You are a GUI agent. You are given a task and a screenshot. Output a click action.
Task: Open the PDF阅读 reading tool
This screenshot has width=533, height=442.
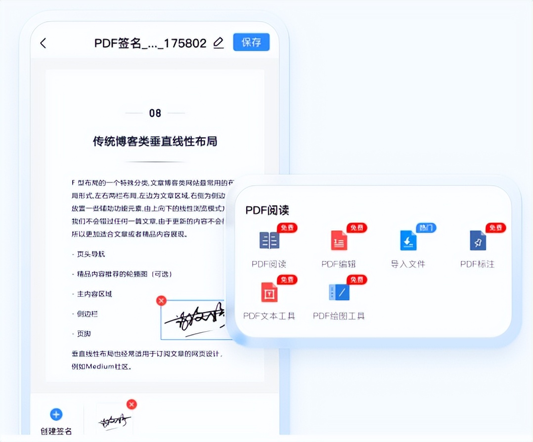coord(268,246)
